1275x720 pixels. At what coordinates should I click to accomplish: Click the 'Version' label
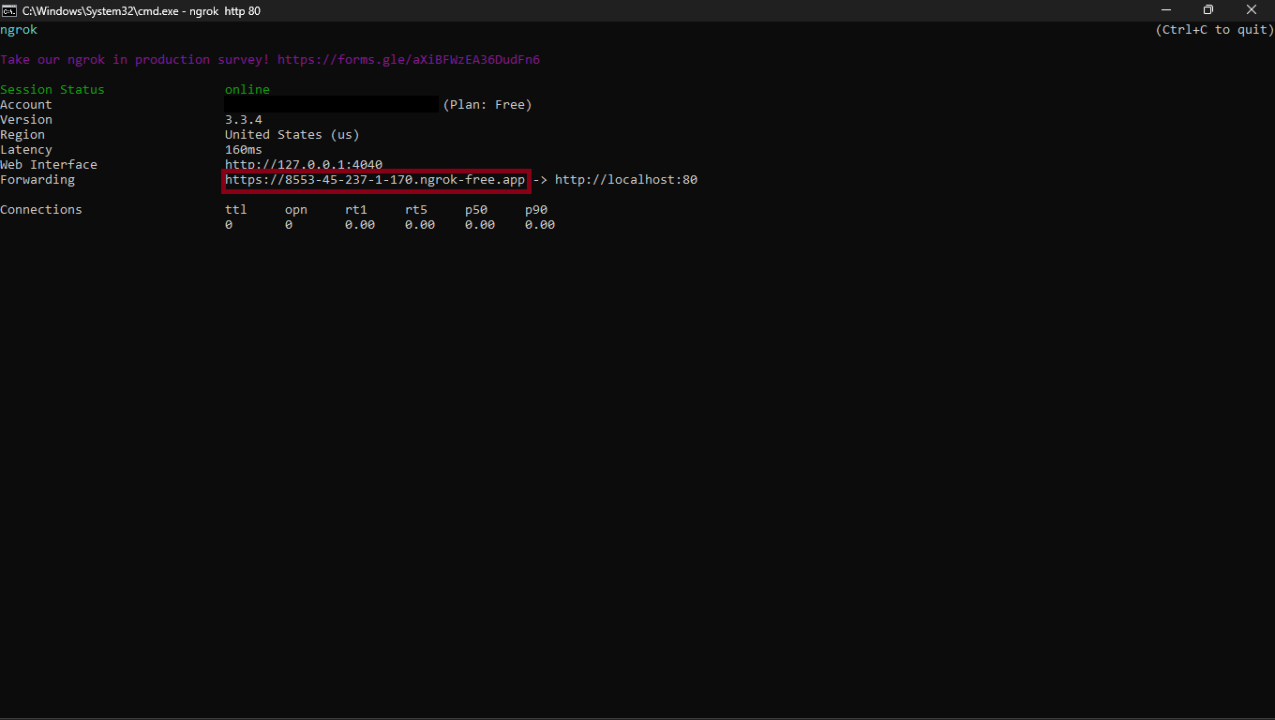click(x=26, y=120)
